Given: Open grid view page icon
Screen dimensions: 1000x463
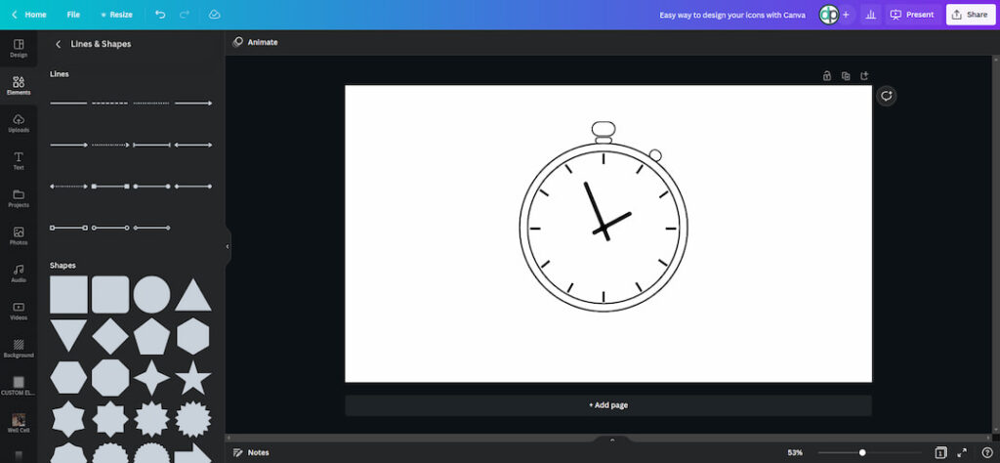Looking at the screenshot, I should 940,453.
